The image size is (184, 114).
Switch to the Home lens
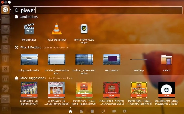pos(70,111)
